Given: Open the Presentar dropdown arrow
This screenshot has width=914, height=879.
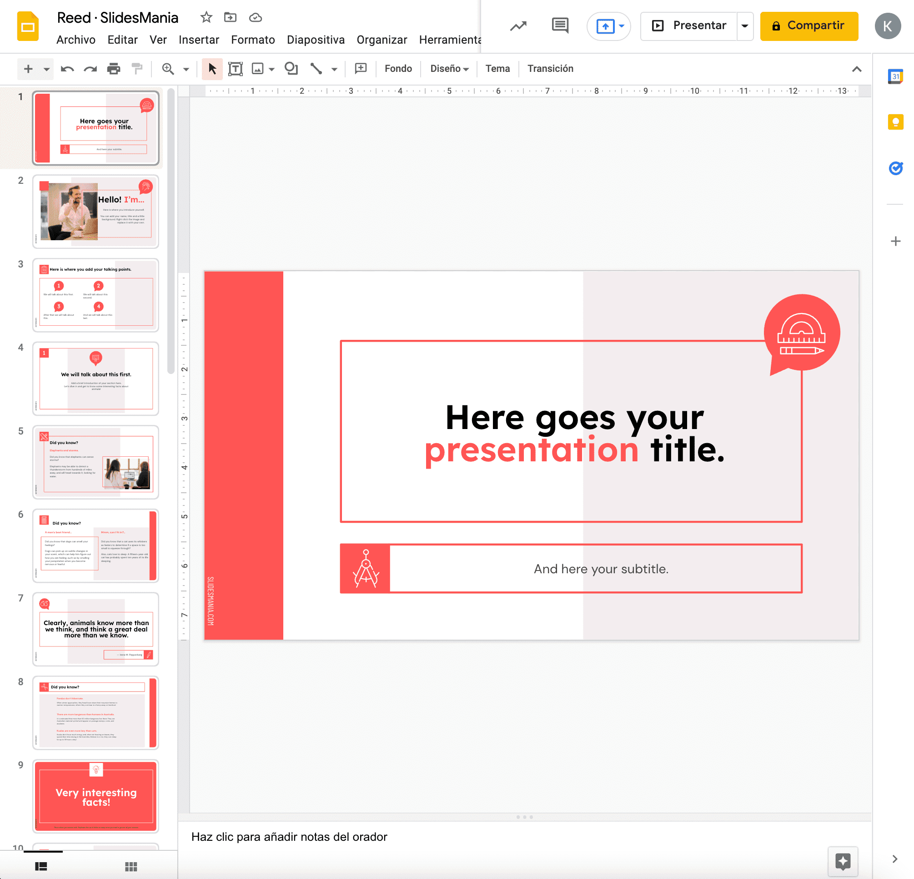Looking at the screenshot, I should tap(745, 25).
